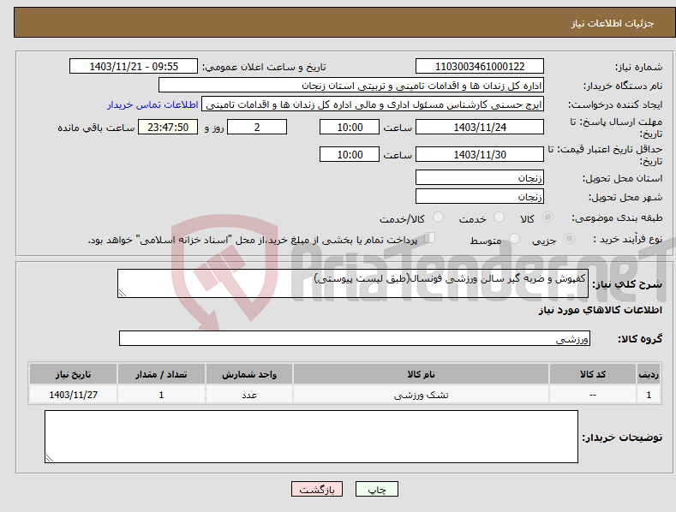Click the remaining time field 23:47:50
The width and height of the screenshot is (676, 512).
(x=168, y=127)
